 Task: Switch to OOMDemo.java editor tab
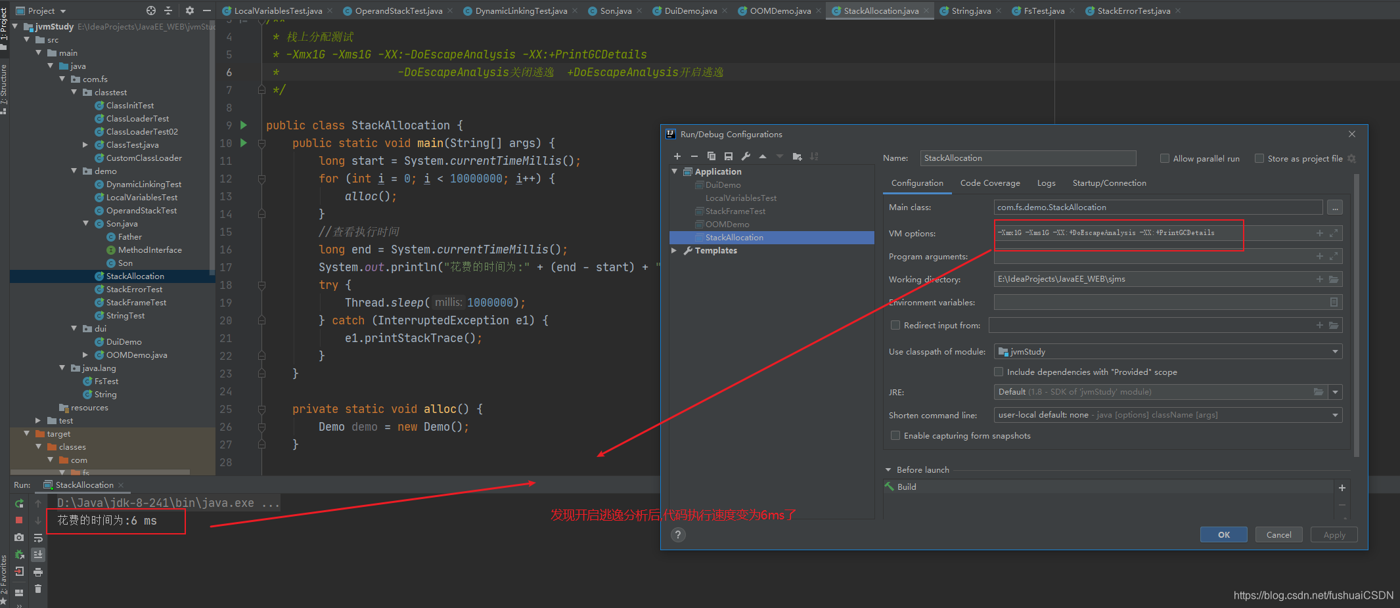point(780,11)
